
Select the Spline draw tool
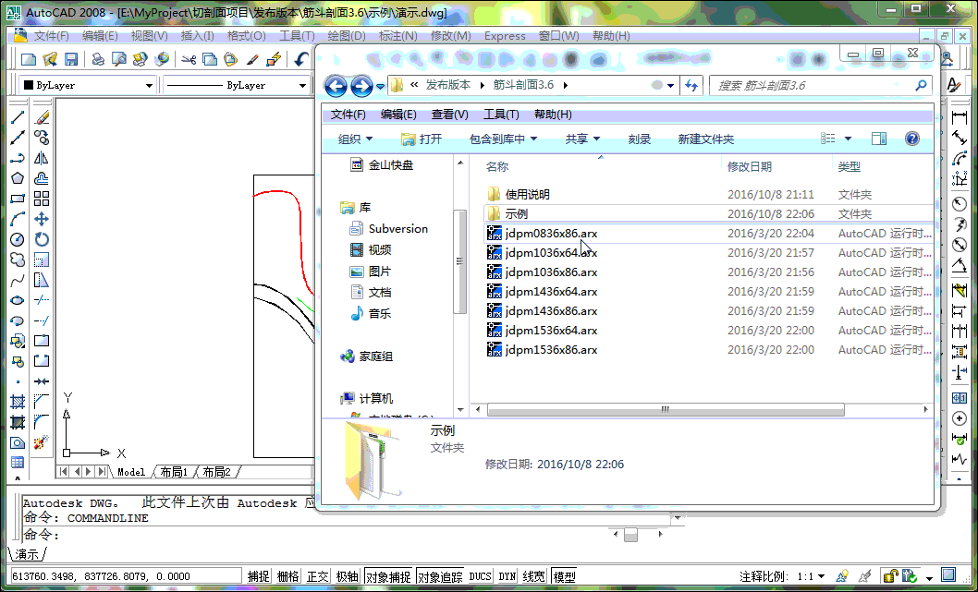18,281
